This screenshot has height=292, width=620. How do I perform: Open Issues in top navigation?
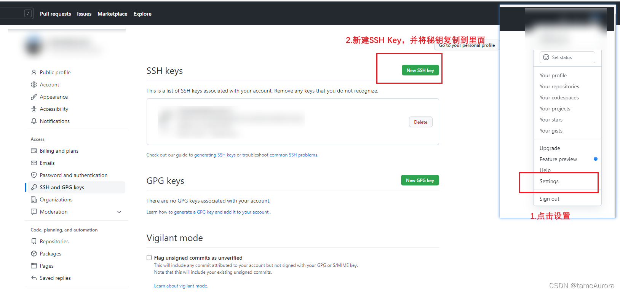pyautogui.click(x=84, y=14)
